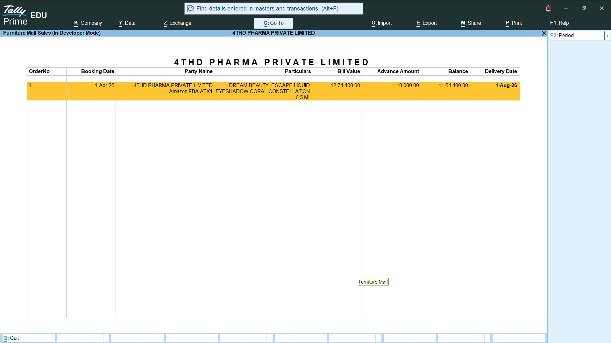This screenshot has width=611, height=343.
Task: Click the spaced 4THD PHARMA report heading
Action: (x=272, y=62)
